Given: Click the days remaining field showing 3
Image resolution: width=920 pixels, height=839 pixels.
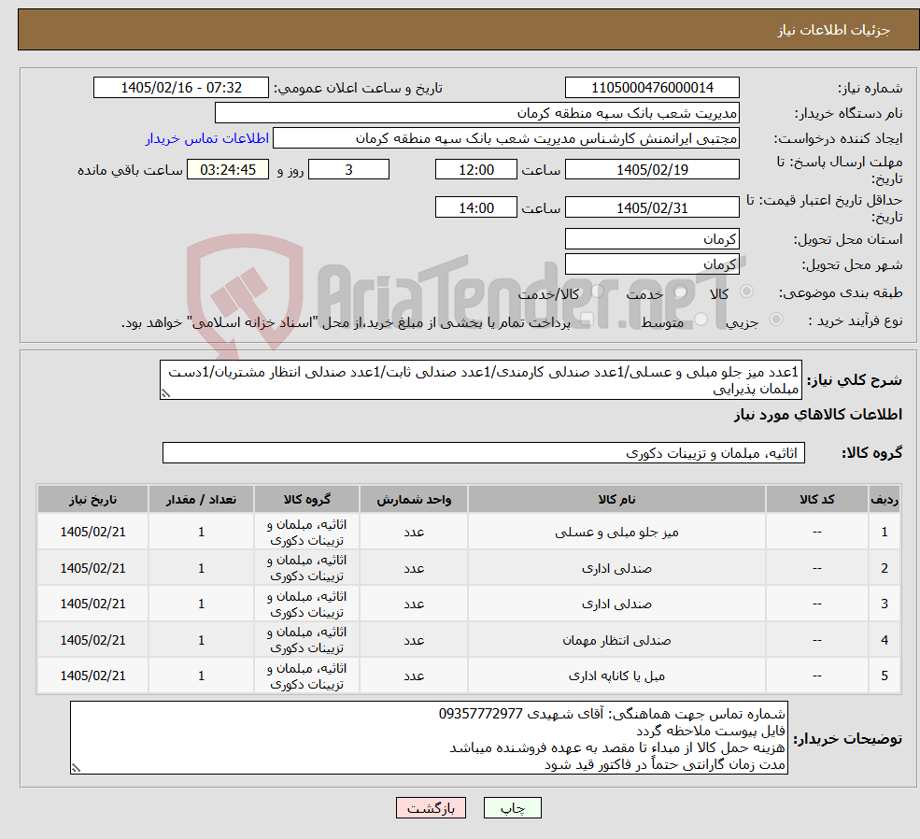Looking at the screenshot, I should (348, 169).
